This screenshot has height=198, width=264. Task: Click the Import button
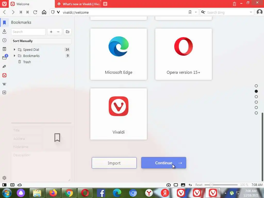[114, 163]
